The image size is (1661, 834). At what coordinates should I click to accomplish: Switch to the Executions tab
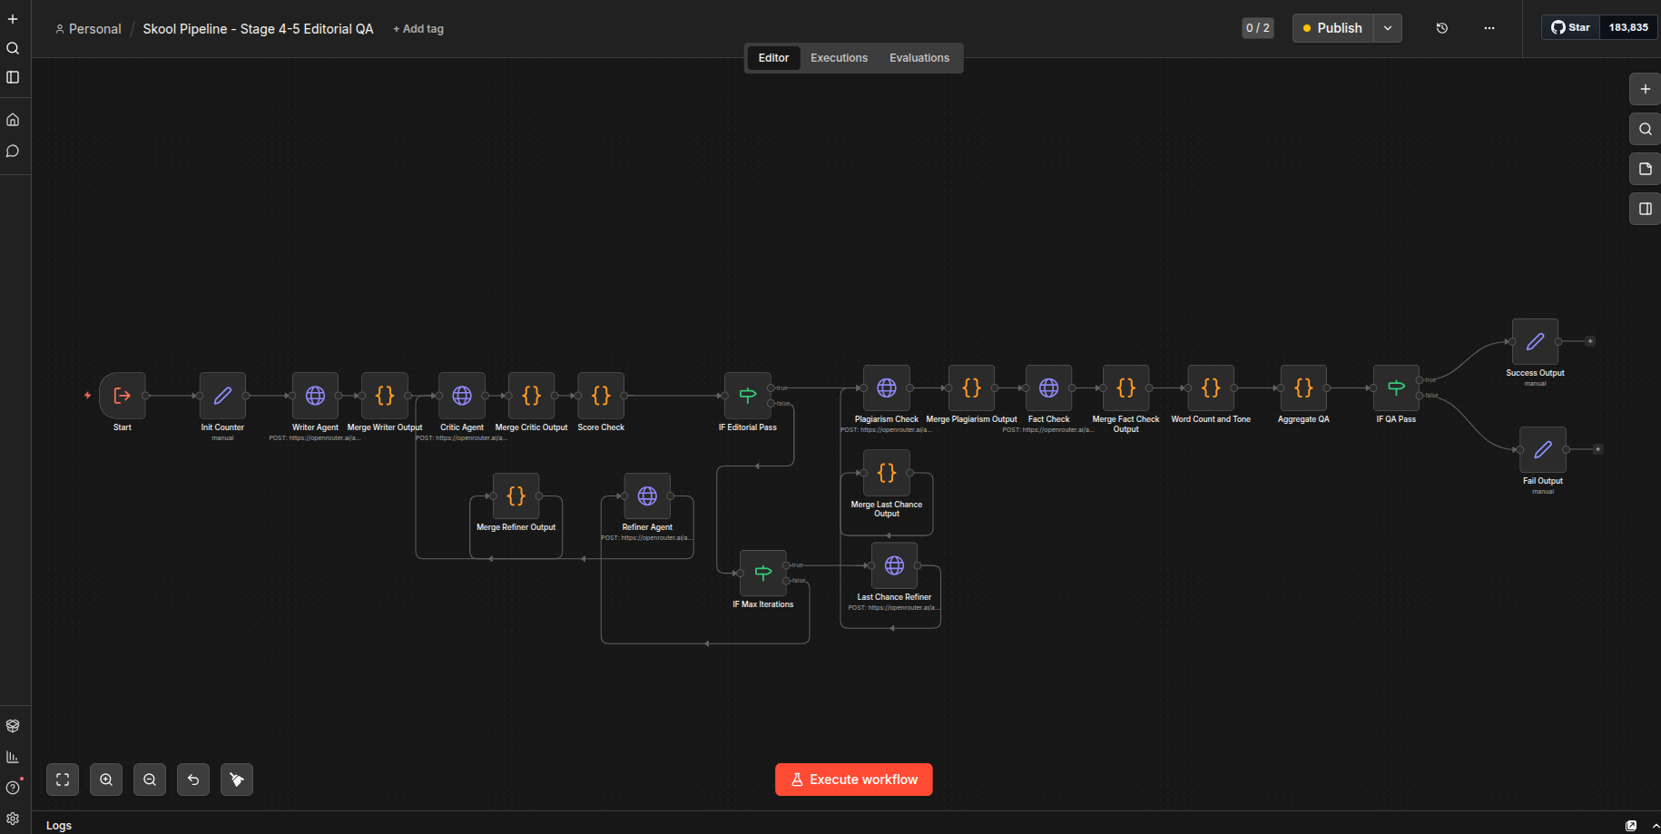point(838,57)
